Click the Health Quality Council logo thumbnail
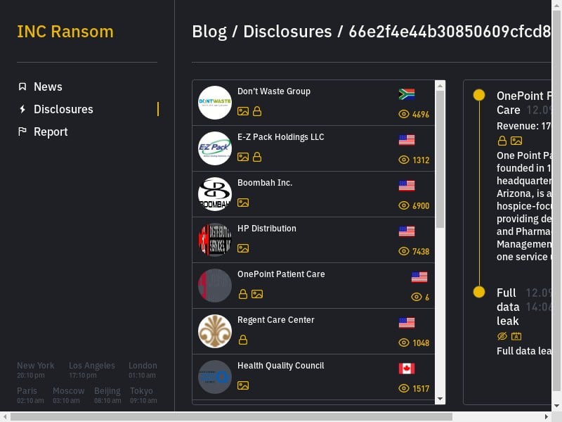This screenshot has height=422, width=562. pos(215,377)
